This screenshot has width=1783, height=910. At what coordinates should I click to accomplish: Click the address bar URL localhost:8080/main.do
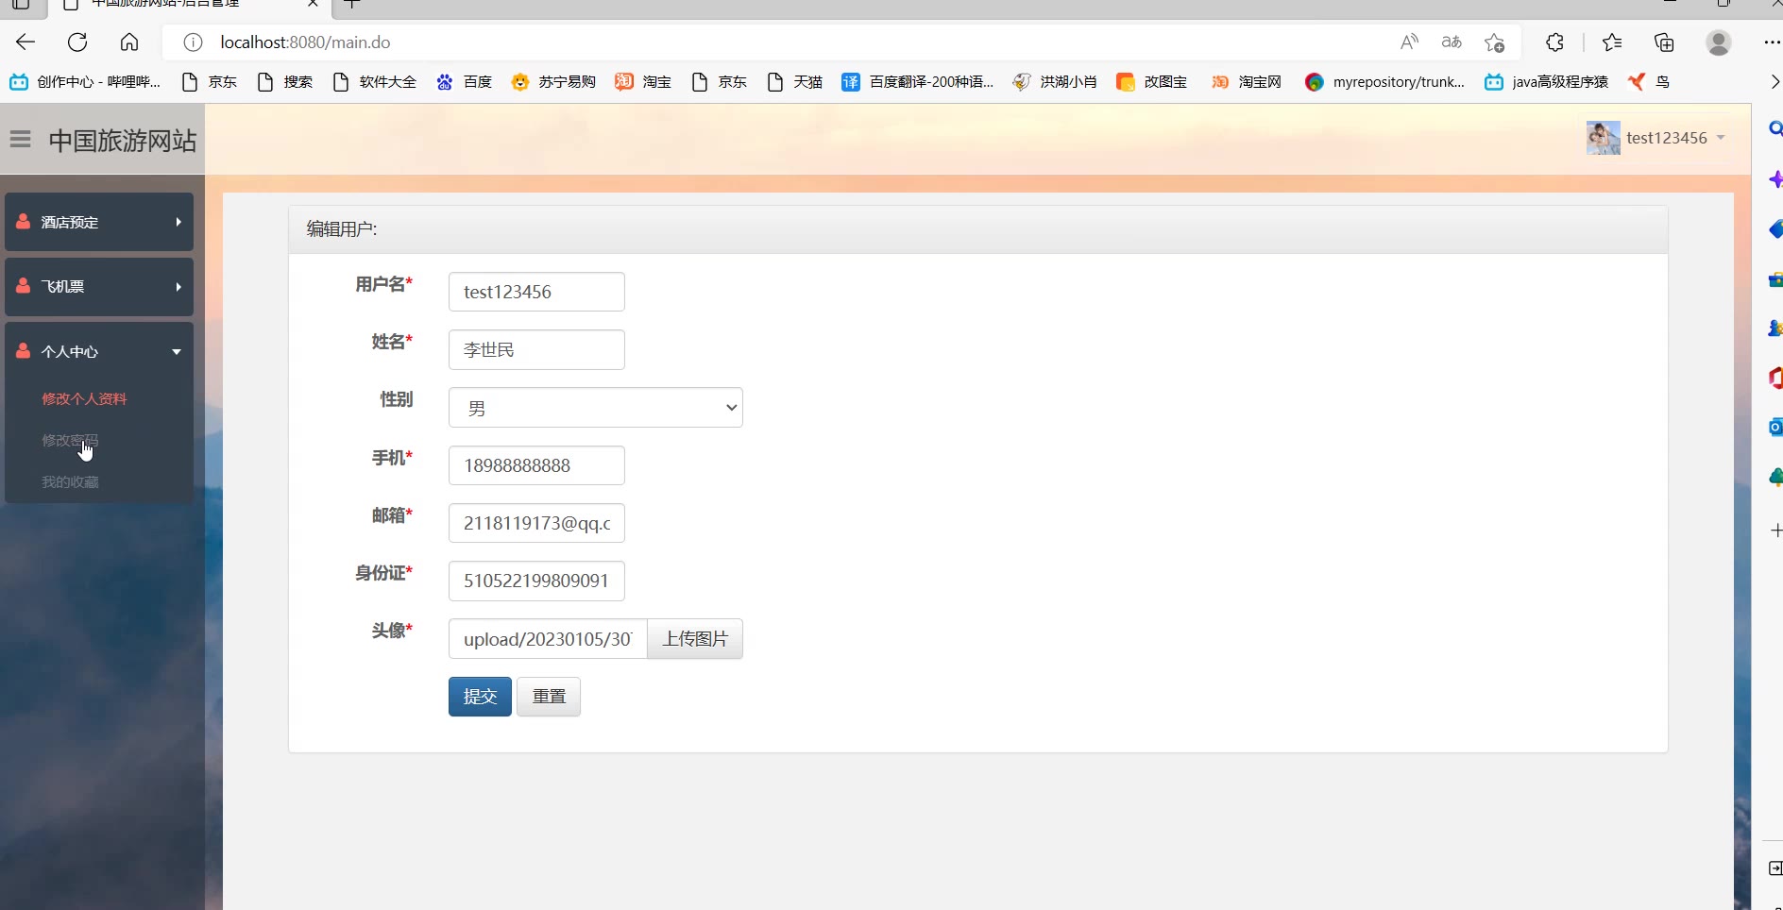coord(305,42)
